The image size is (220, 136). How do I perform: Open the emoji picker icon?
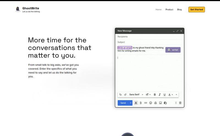coord(150,103)
